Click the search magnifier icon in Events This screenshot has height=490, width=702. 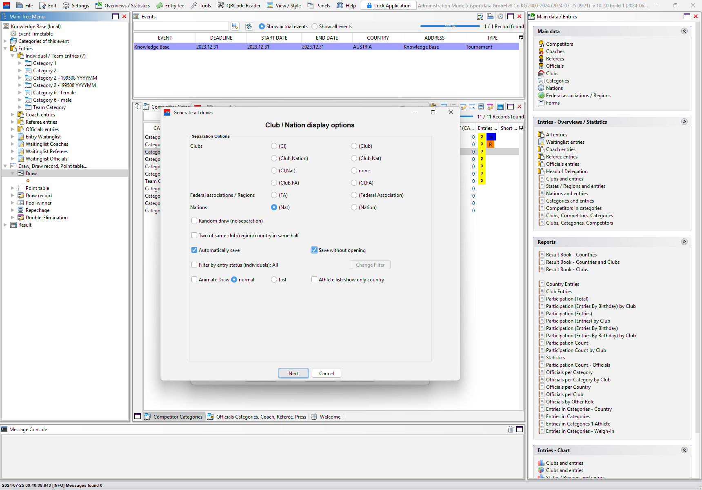click(235, 26)
